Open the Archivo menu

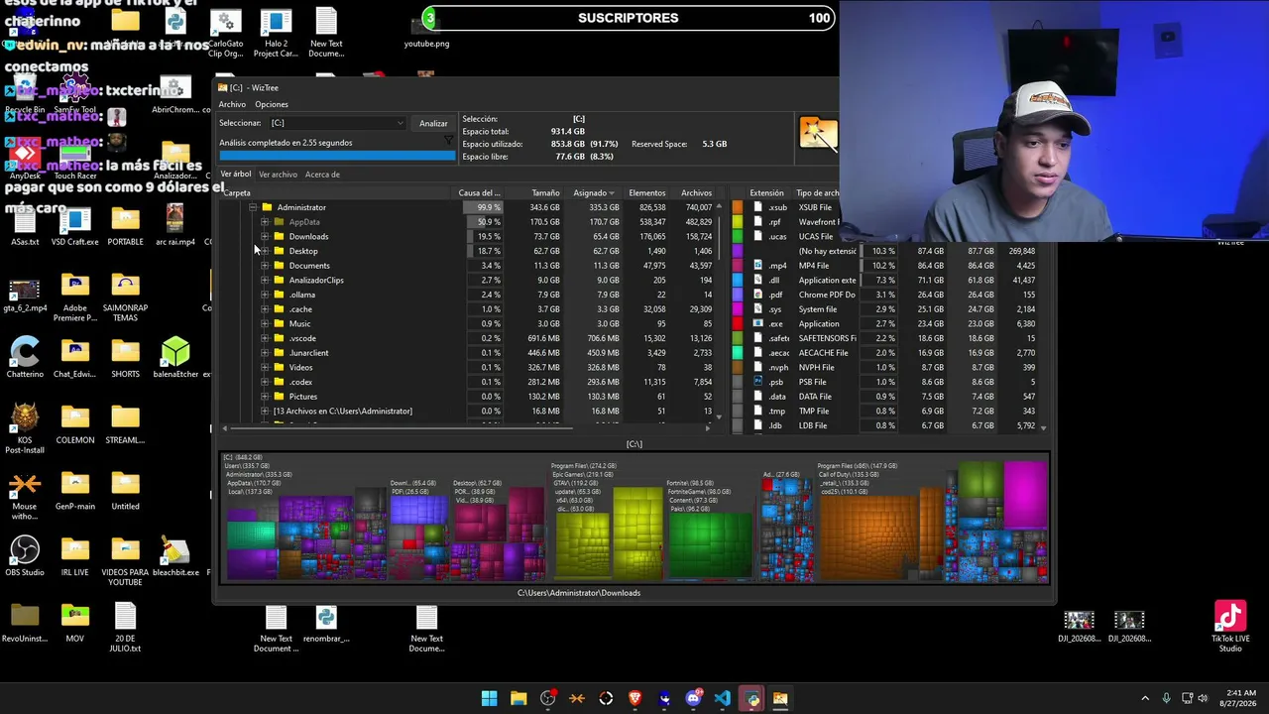point(232,104)
